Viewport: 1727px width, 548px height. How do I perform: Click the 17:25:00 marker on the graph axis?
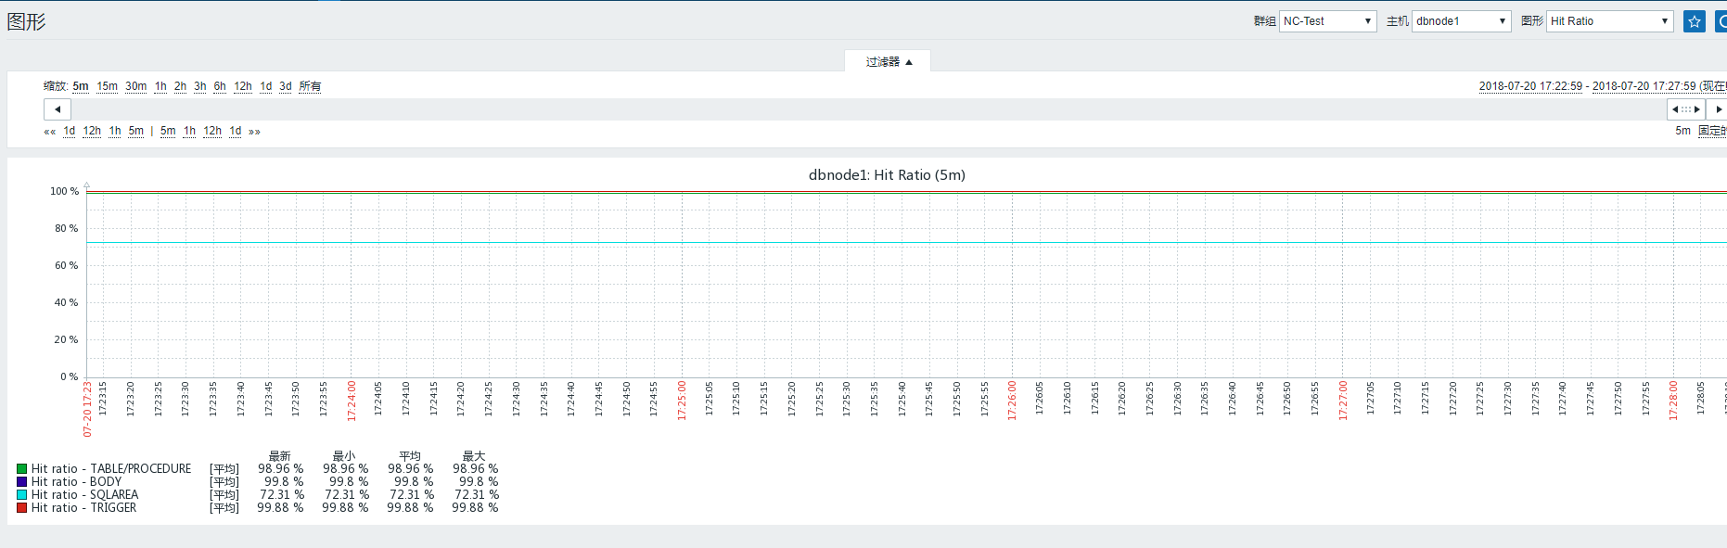pos(682,401)
